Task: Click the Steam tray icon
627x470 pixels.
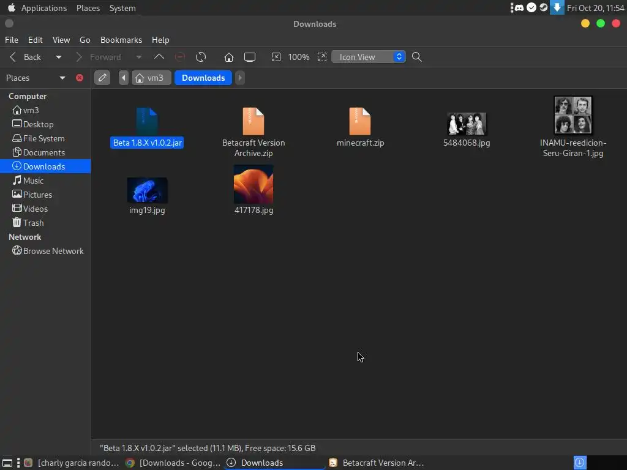Action: point(544,7)
